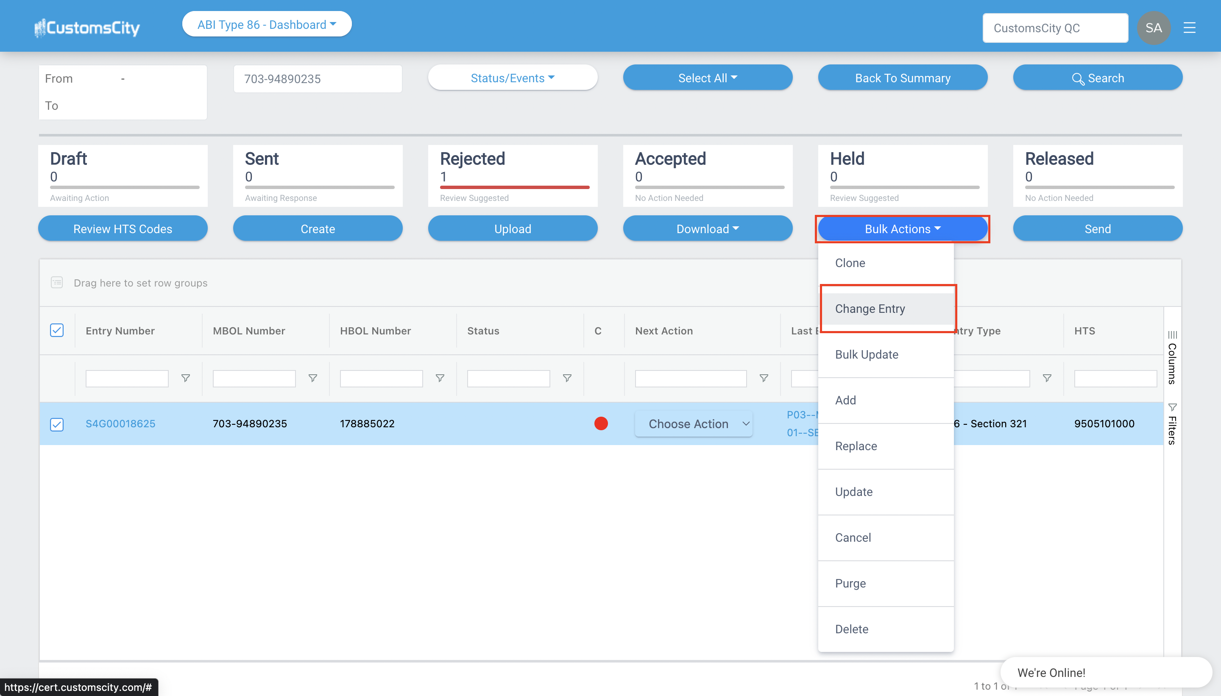The image size is (1221, 696).
Task: Click the red status dot indicator
Action: pyautogui.click(x=601, y=423)
